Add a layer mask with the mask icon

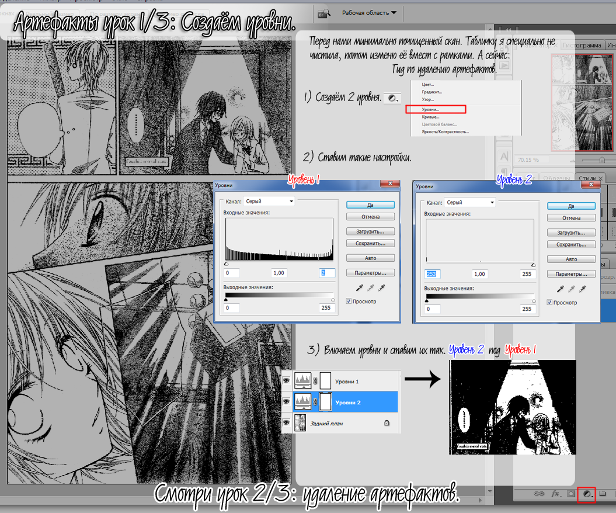click(571, 494)
